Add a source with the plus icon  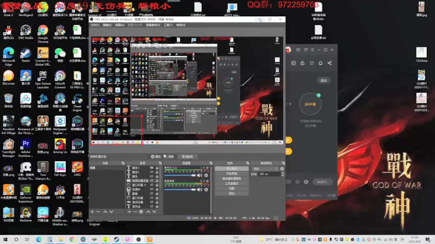coord(129,211)
